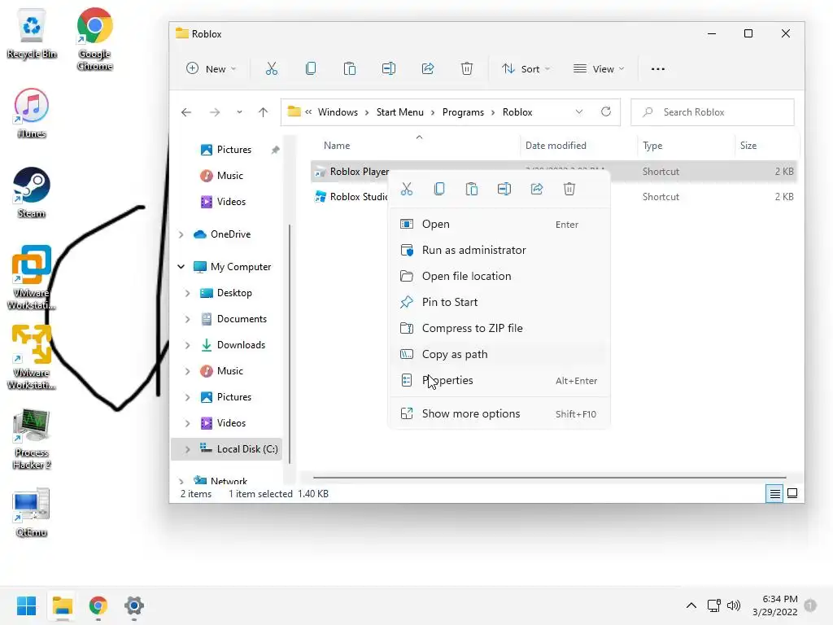This screenshot has width=833, height=625.
Task: Choose Properties in the context menu
Action: coord(499,381)
